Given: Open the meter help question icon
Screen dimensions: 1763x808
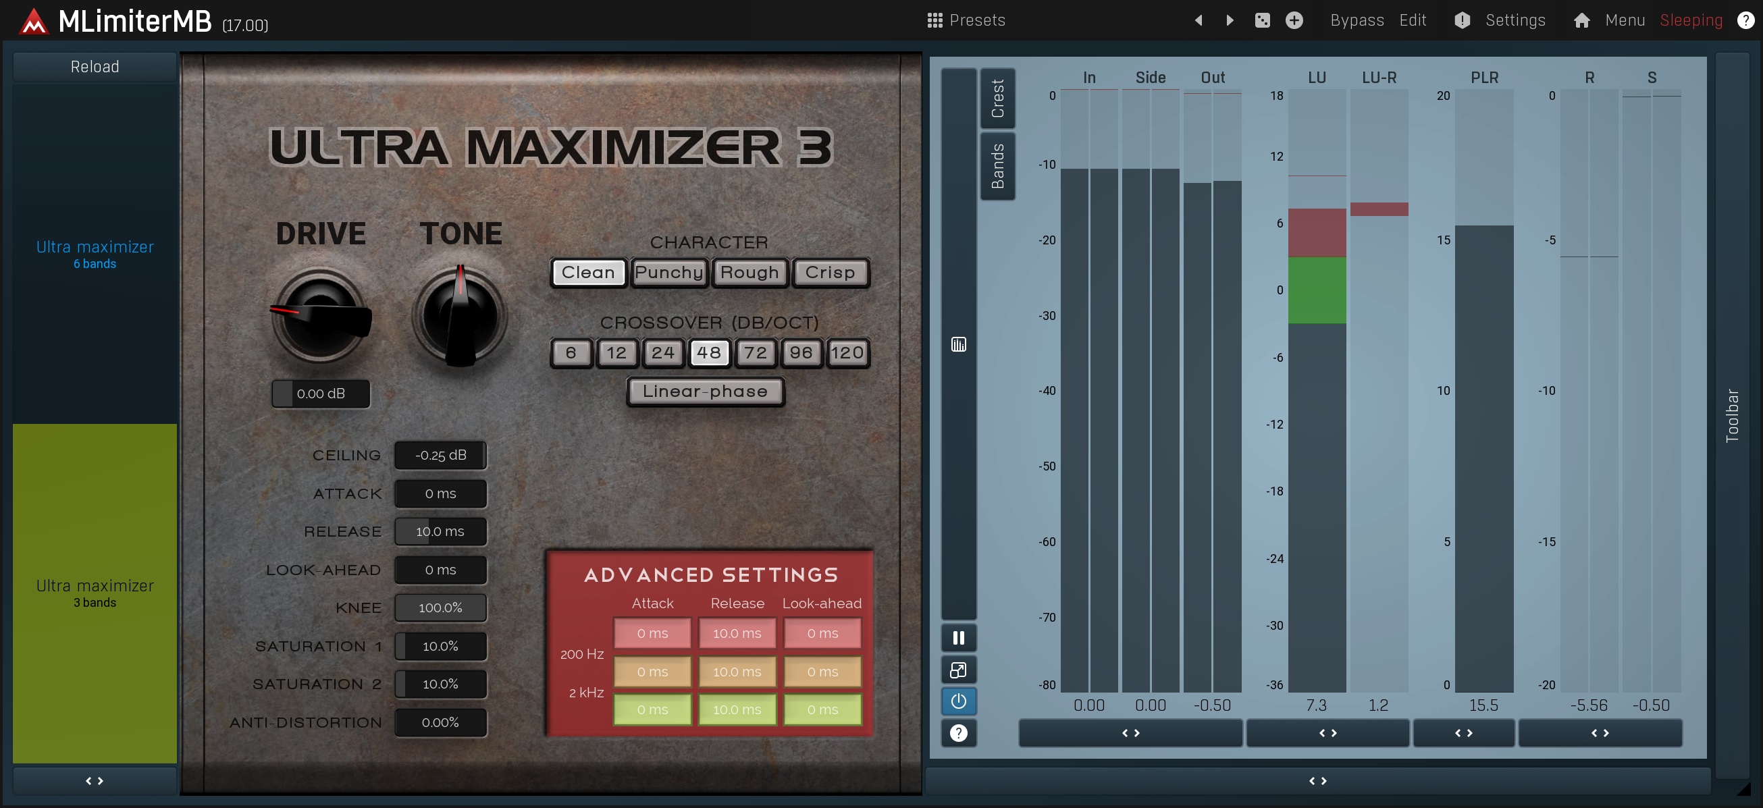Looking at the screenshot, I should (x=958, y=734).
